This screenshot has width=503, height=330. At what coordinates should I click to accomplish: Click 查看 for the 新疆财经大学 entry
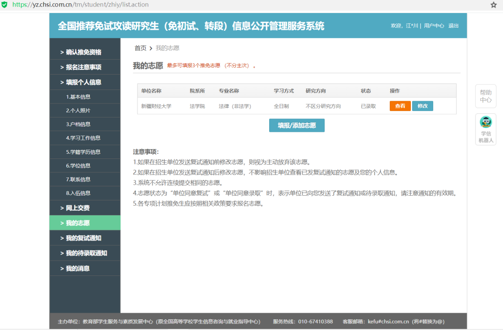click(400, 106)
